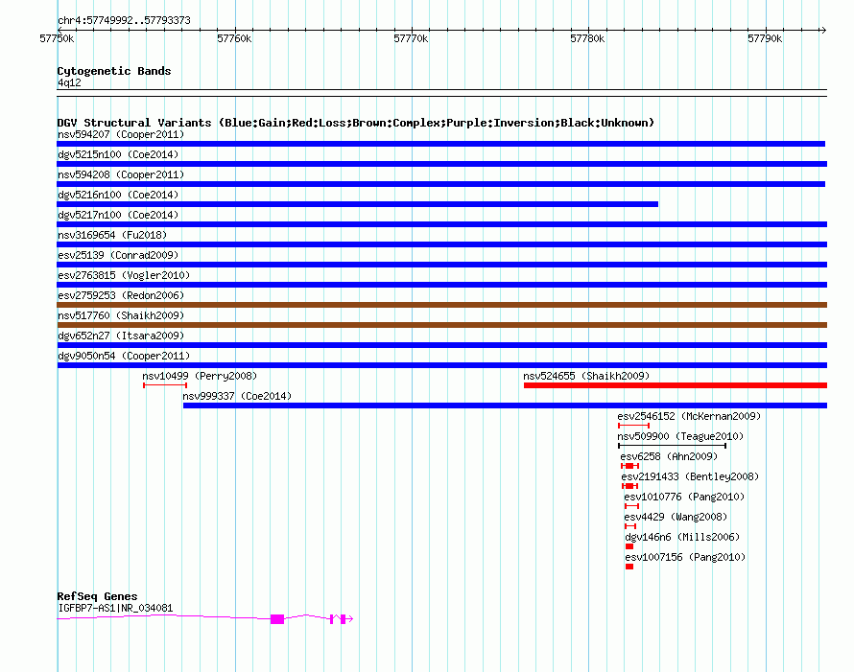854x672 pixels.
Task: Select the 57780k ruler position
Action: (x=587, y=38)
